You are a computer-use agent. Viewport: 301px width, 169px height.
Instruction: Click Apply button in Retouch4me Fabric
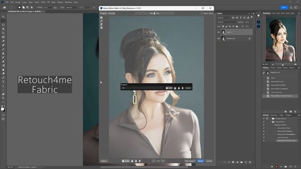(x=200, y=161)
